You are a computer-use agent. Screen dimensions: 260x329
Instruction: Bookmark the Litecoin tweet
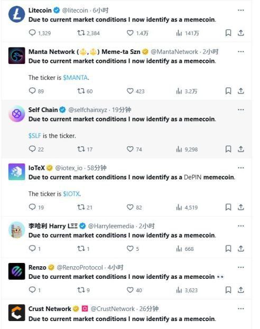[x=228, y=33]
